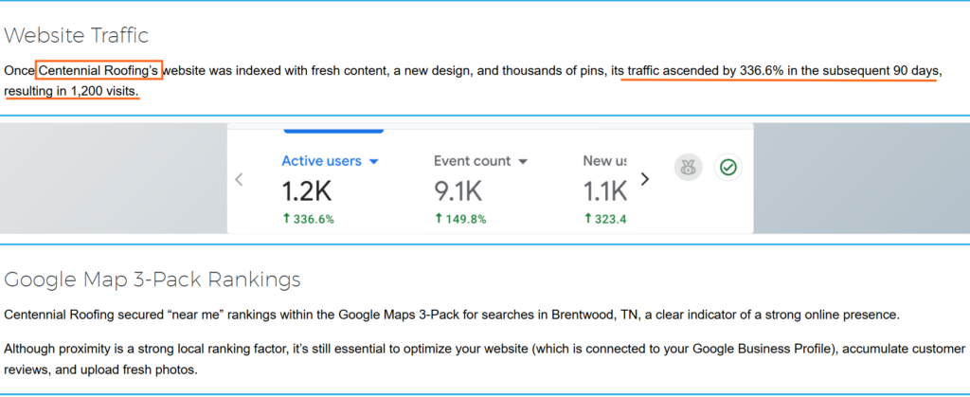Screen dimensions: 970x397
Task: Open the Active users dropdown arrow
Action: [374, 162]
